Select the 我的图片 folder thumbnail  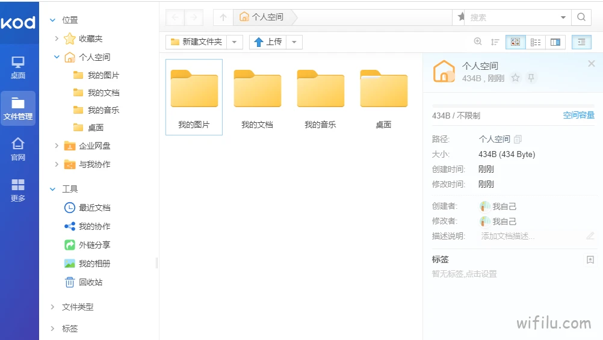click(x=194, y=97)
